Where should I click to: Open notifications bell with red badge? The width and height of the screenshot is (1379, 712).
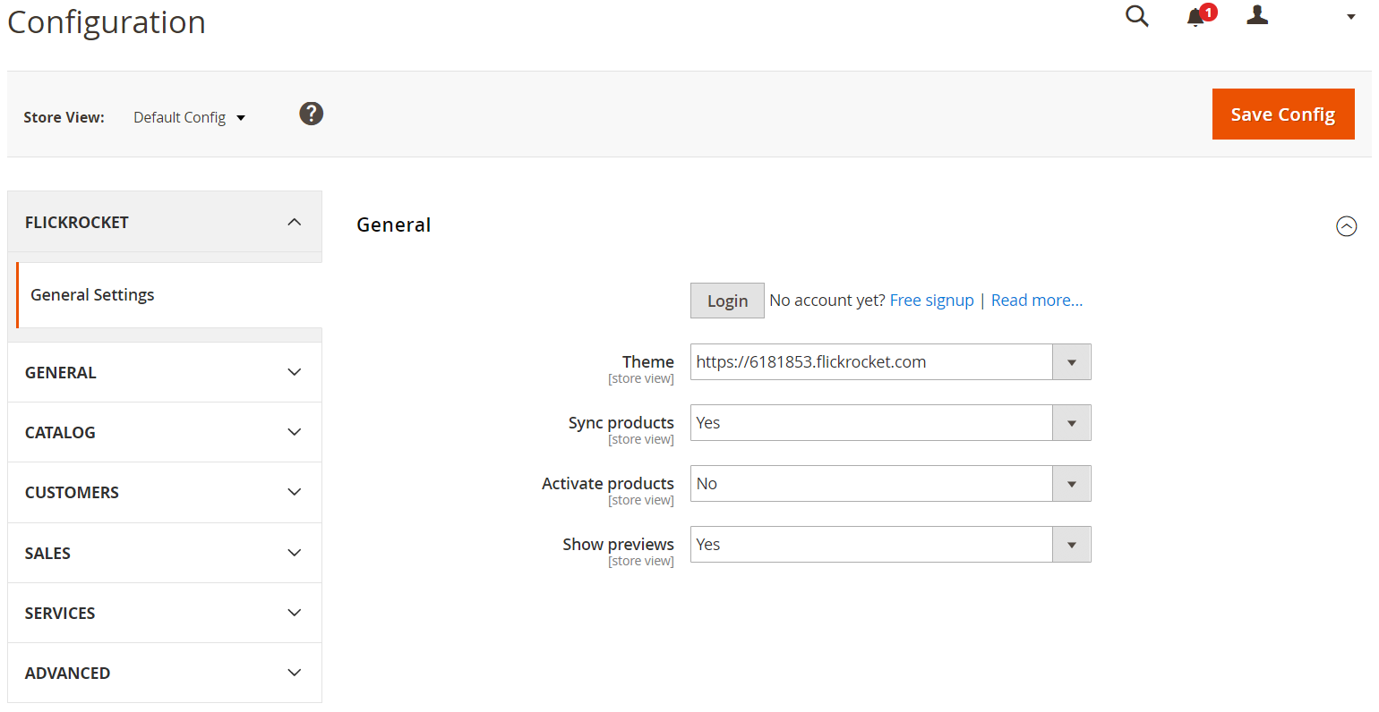1196,17
